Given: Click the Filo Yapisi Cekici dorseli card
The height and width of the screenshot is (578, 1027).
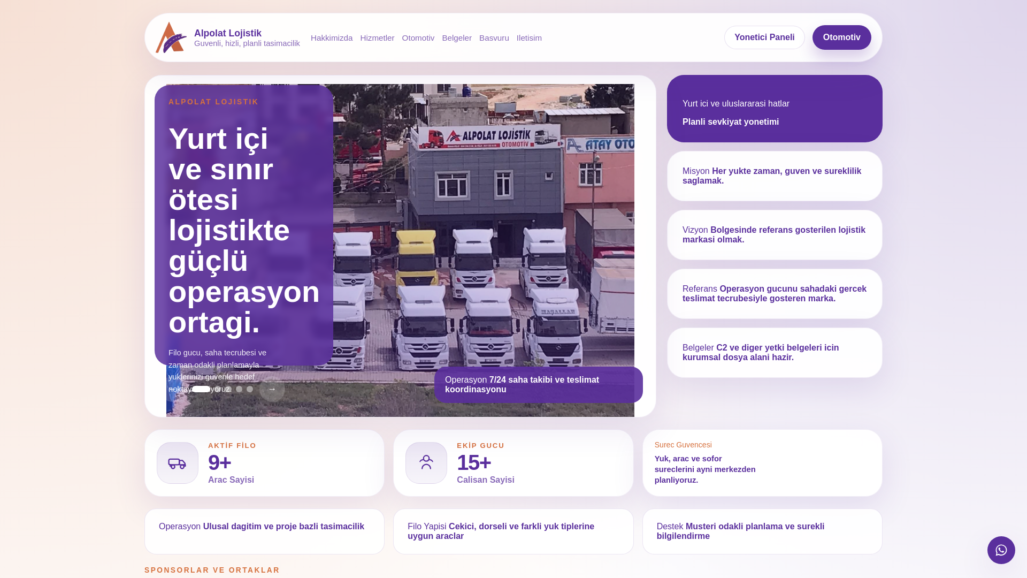Looking at the screenshot, I should (x=513, y=531).
